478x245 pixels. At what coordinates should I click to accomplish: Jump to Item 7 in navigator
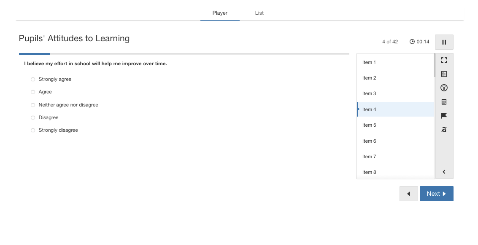pyautogui.click(x=395, y=157)
